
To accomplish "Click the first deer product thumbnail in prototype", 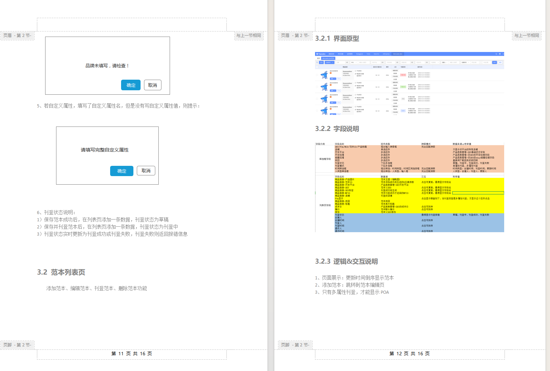I will [x=324, y=75].
